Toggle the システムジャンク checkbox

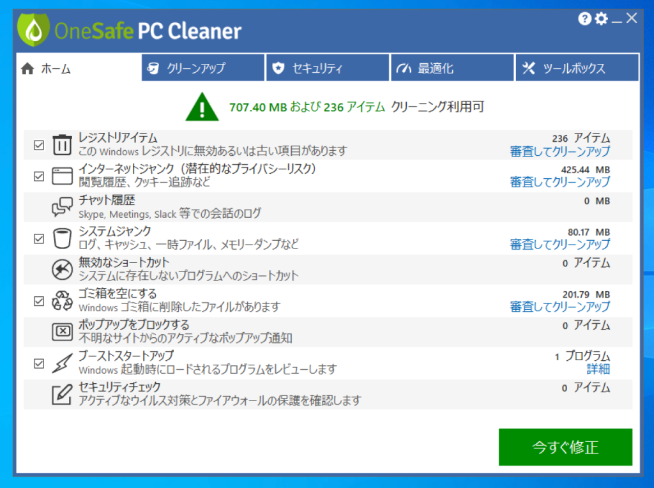click(39, 239)
